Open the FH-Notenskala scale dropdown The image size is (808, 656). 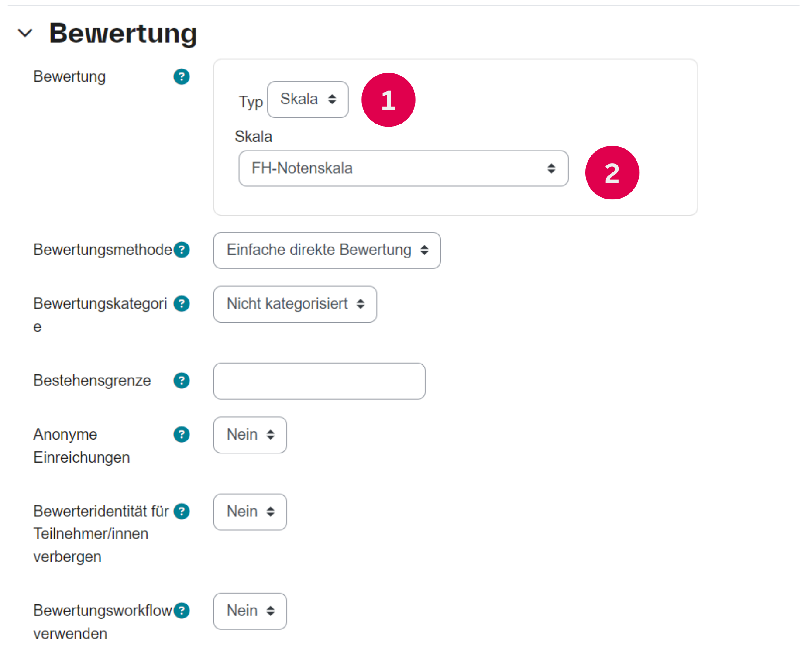click(x=403, y=168)
